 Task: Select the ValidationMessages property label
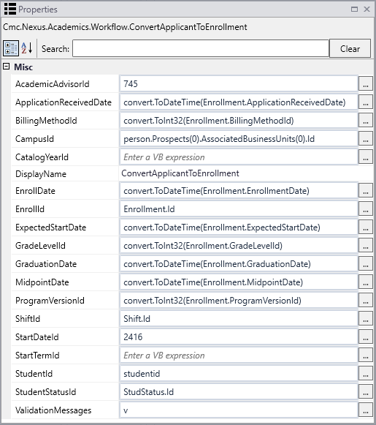(x=53, y=410)
